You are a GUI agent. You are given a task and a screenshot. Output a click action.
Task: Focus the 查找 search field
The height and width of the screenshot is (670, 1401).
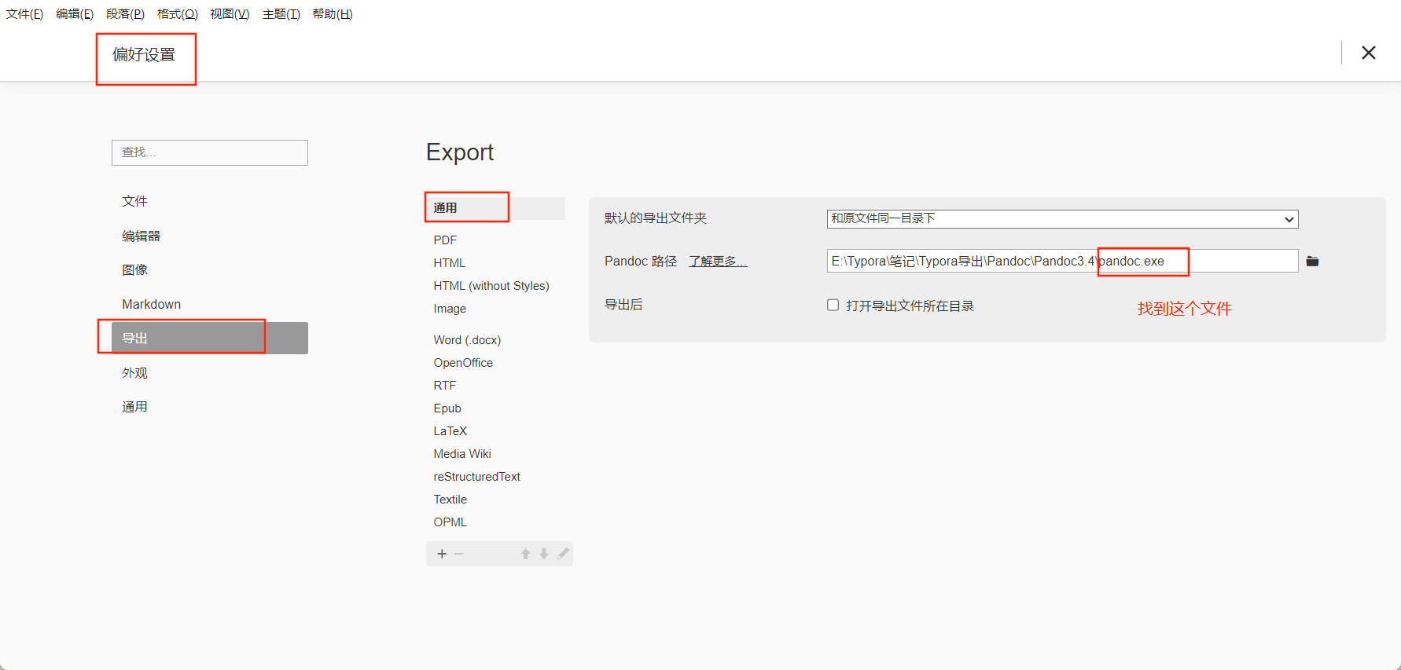pos(210,152)
